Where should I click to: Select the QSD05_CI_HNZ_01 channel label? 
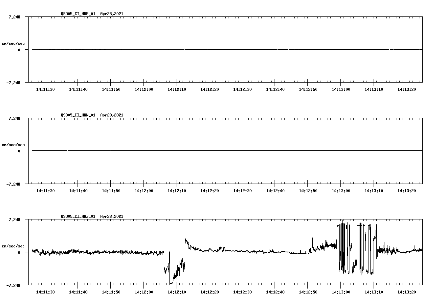point(77,216)
